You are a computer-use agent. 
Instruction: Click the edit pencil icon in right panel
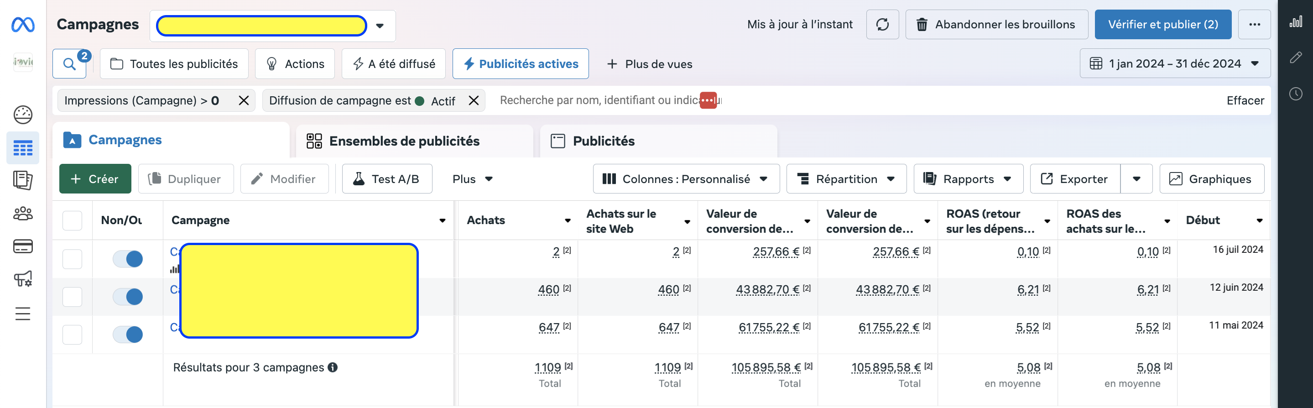[1295, 57]
